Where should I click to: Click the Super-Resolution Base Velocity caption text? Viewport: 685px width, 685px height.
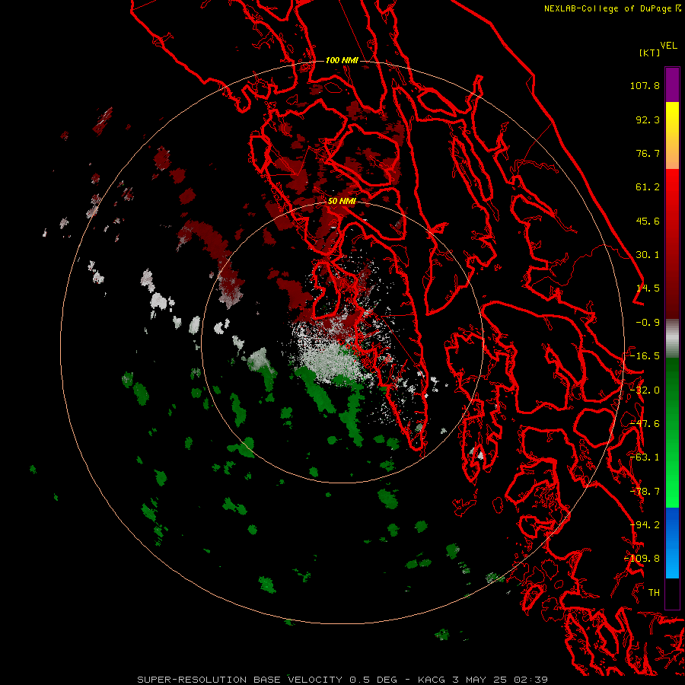click(342, 680)
